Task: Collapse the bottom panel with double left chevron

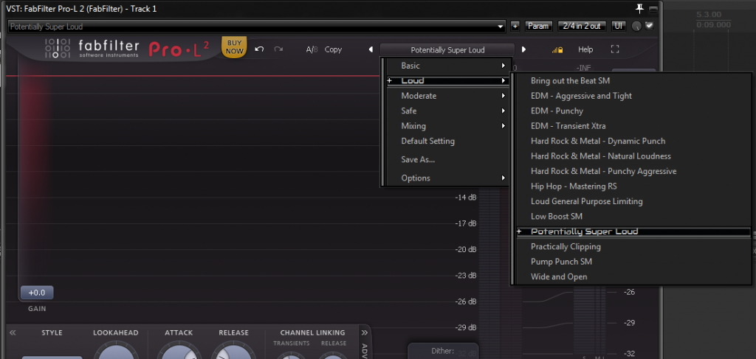Action: click(13, 332)
